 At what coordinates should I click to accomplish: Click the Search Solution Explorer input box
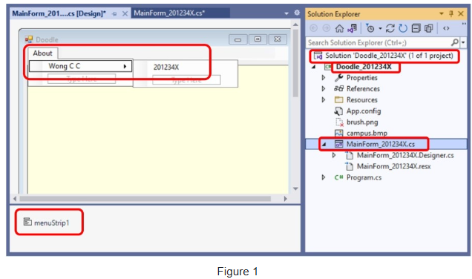point(378,43)
